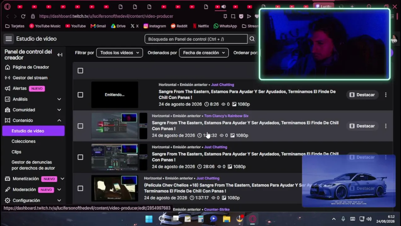
Task: Open the more options dots for 8:26 video
Action: (x=386, y=95)
